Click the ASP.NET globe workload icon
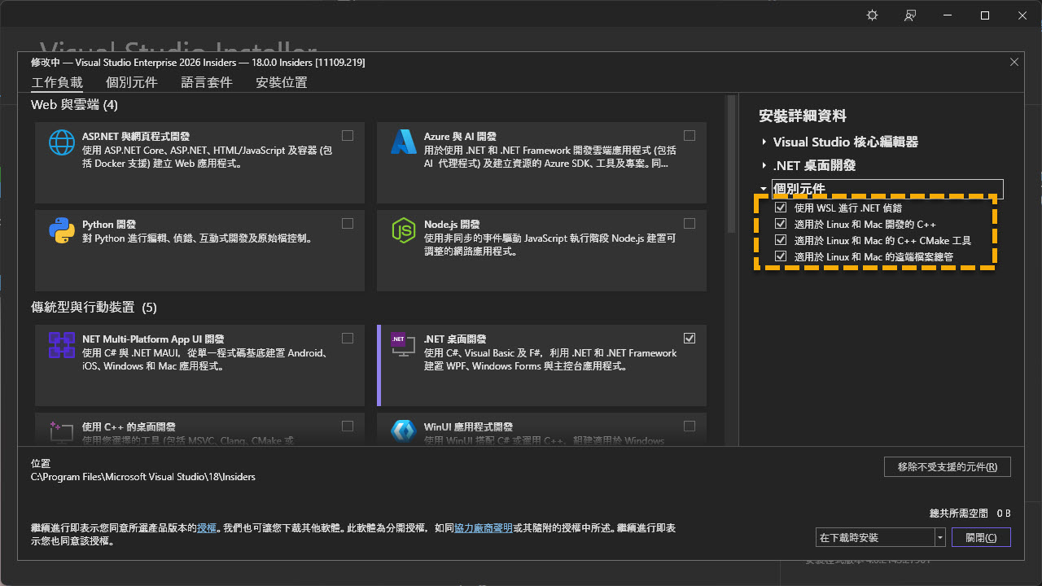The height and width of the screenshot is (586, 1042). pyautogui.click(x=62, y=142)
